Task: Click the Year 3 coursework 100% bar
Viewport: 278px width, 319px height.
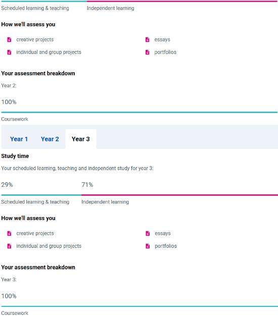Action: [140, 306]
